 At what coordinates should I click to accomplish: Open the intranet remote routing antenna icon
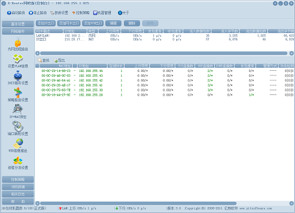(18, 42)
